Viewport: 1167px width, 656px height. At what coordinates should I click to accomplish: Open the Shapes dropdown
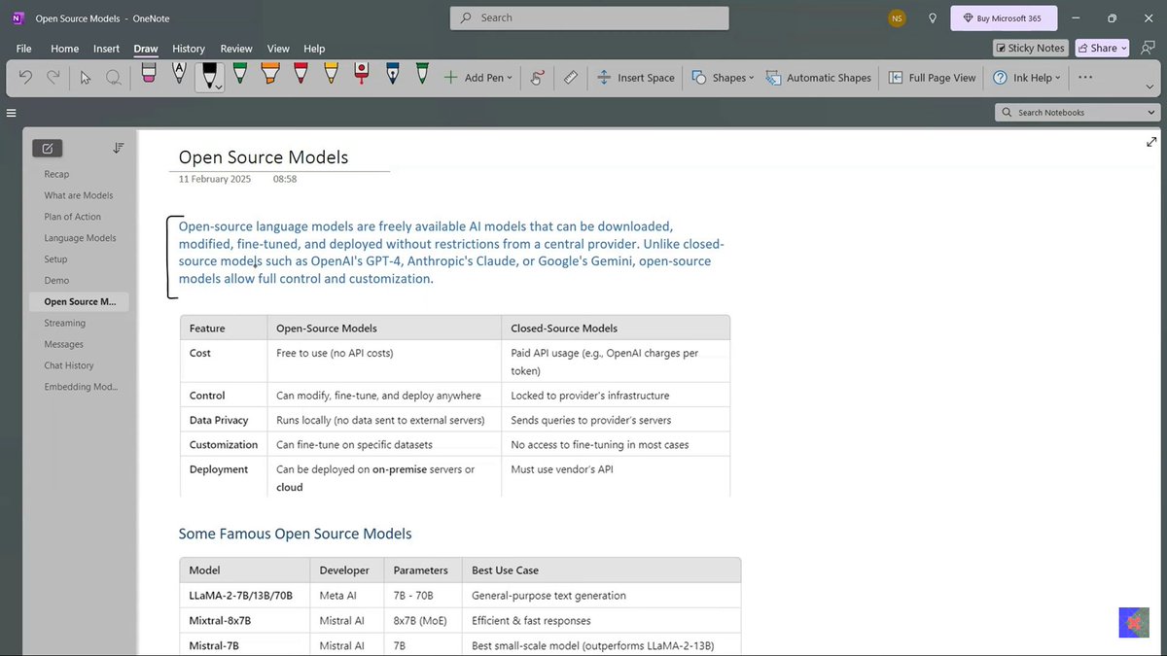pyautogui.click(x=722, y=77)
